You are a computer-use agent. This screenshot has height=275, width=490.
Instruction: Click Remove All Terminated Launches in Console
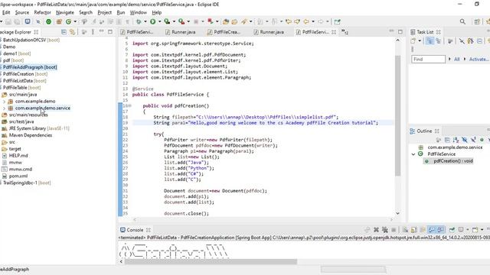(385, 230)
